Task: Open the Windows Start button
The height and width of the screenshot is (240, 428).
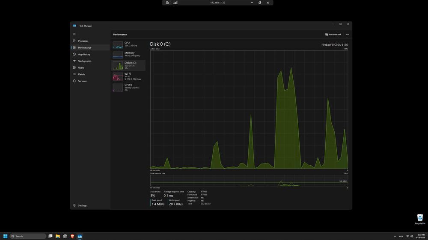Action: point(5,236)
